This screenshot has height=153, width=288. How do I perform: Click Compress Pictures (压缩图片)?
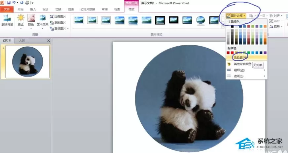coord(58,17)
